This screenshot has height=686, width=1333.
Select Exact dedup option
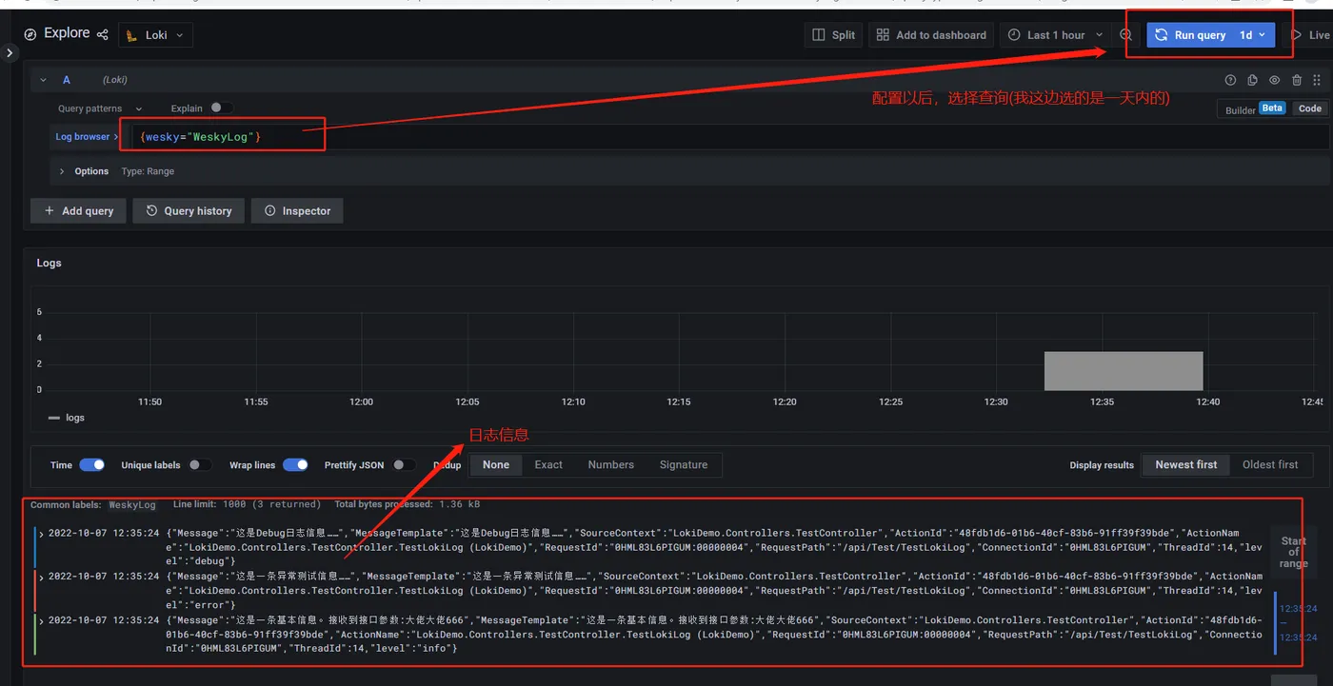pyautogui.click(x=548, y=465)
